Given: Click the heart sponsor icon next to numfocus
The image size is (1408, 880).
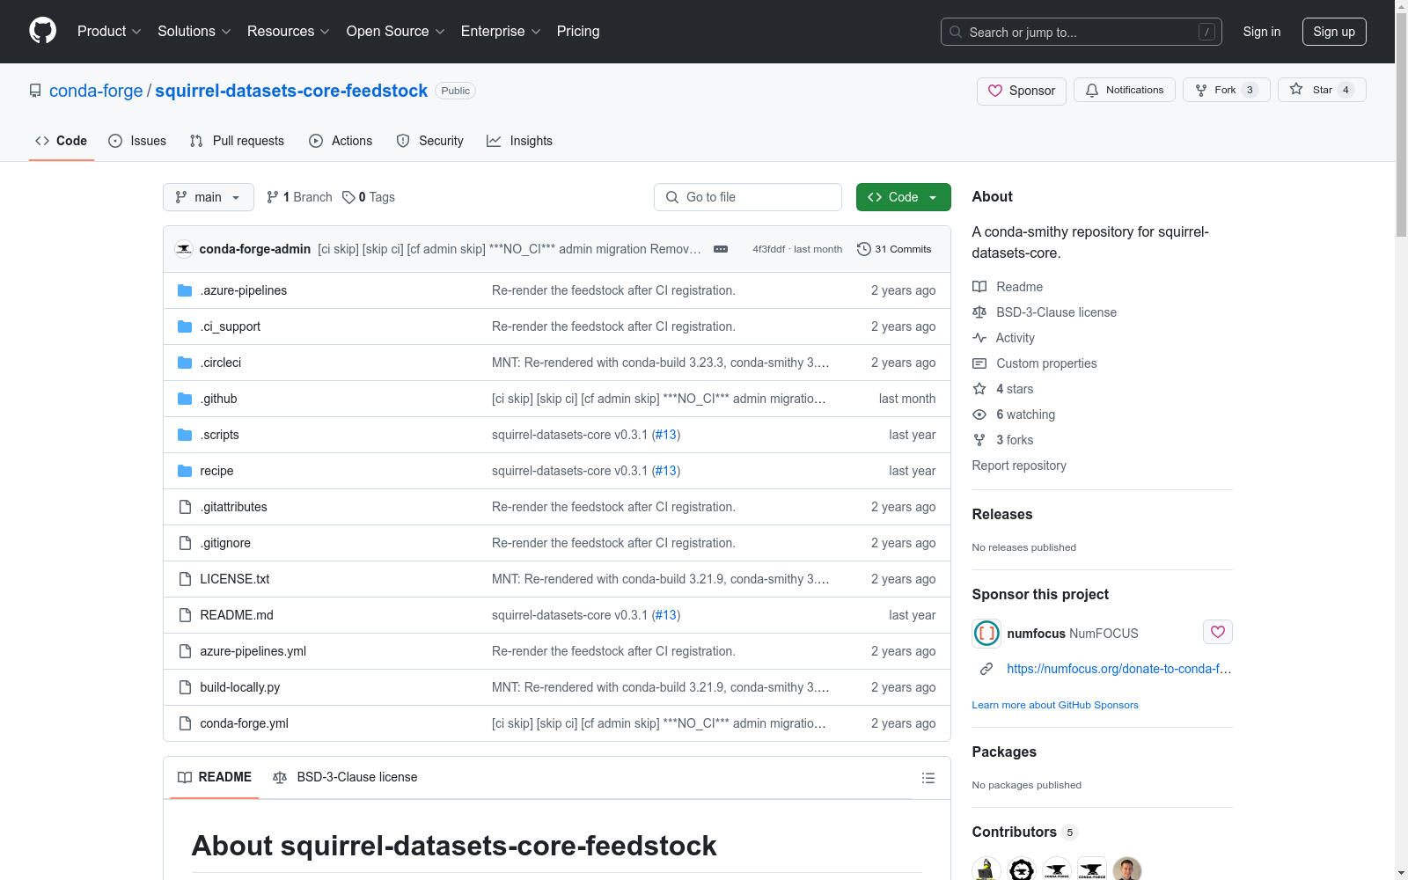Looking at the screenshot, I should 1218,632.
